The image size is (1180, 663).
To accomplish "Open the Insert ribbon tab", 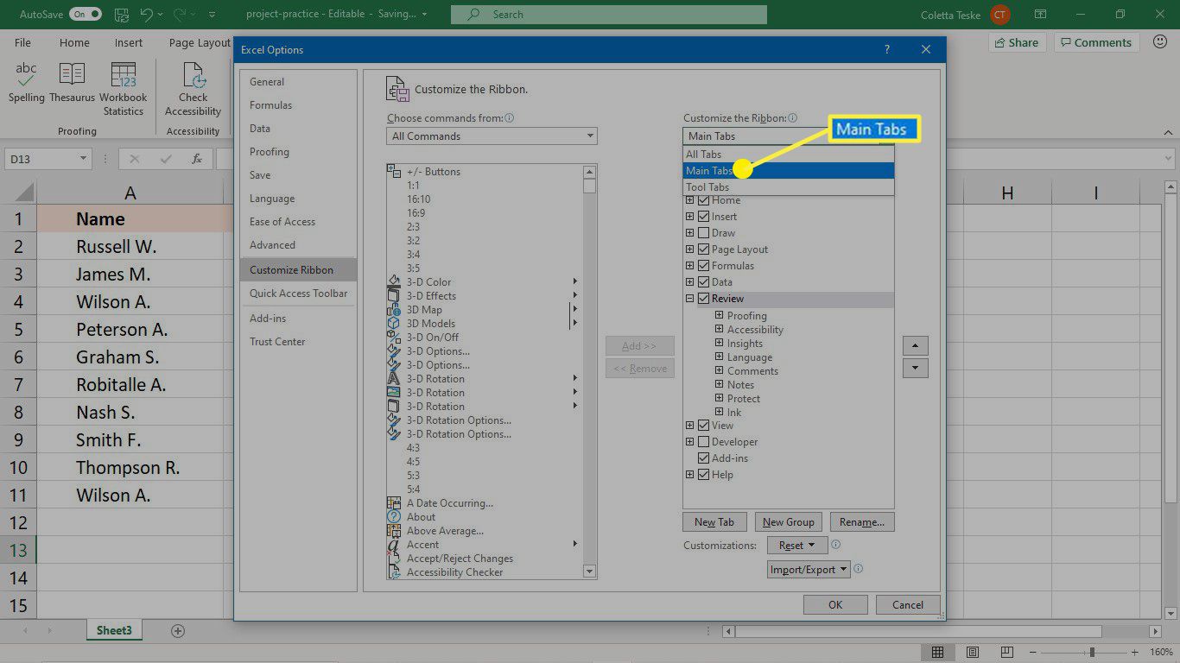I will coord(129,42).
